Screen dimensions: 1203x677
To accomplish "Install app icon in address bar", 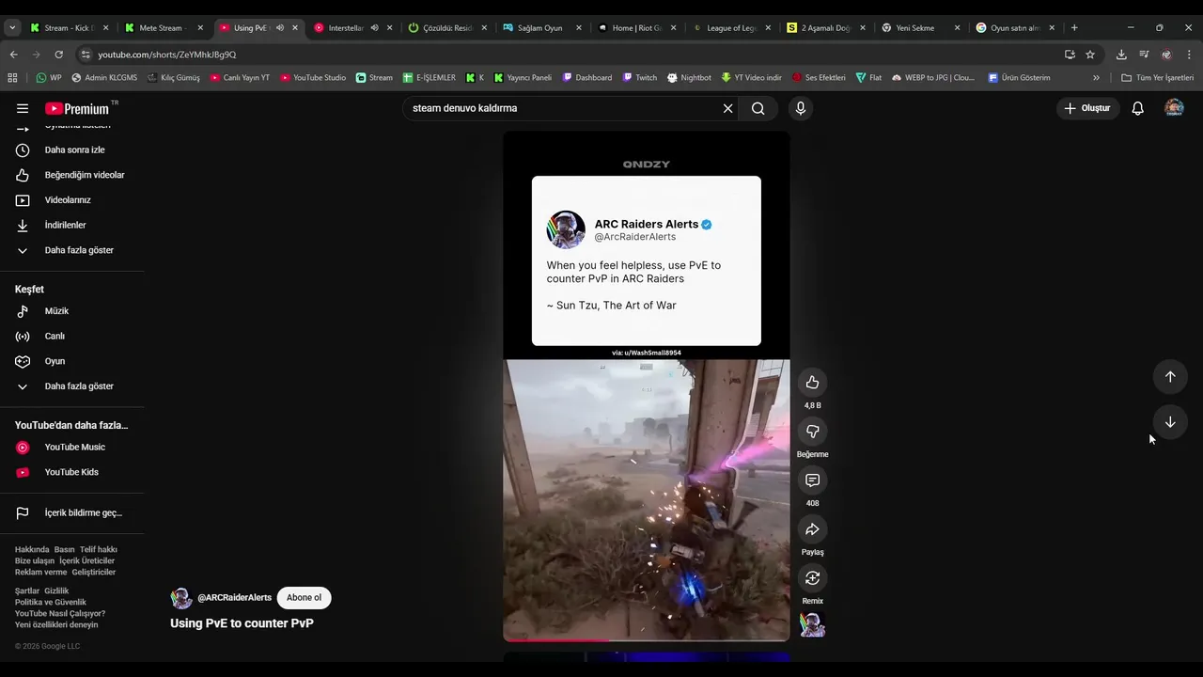I will tap(1070, 55).
